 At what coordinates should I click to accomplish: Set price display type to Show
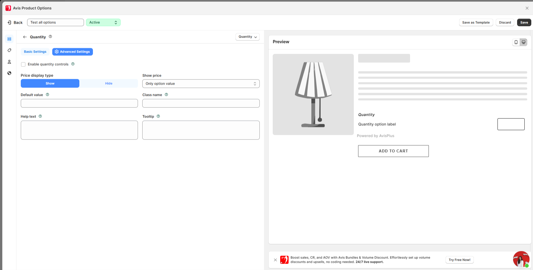coord(50,83)
